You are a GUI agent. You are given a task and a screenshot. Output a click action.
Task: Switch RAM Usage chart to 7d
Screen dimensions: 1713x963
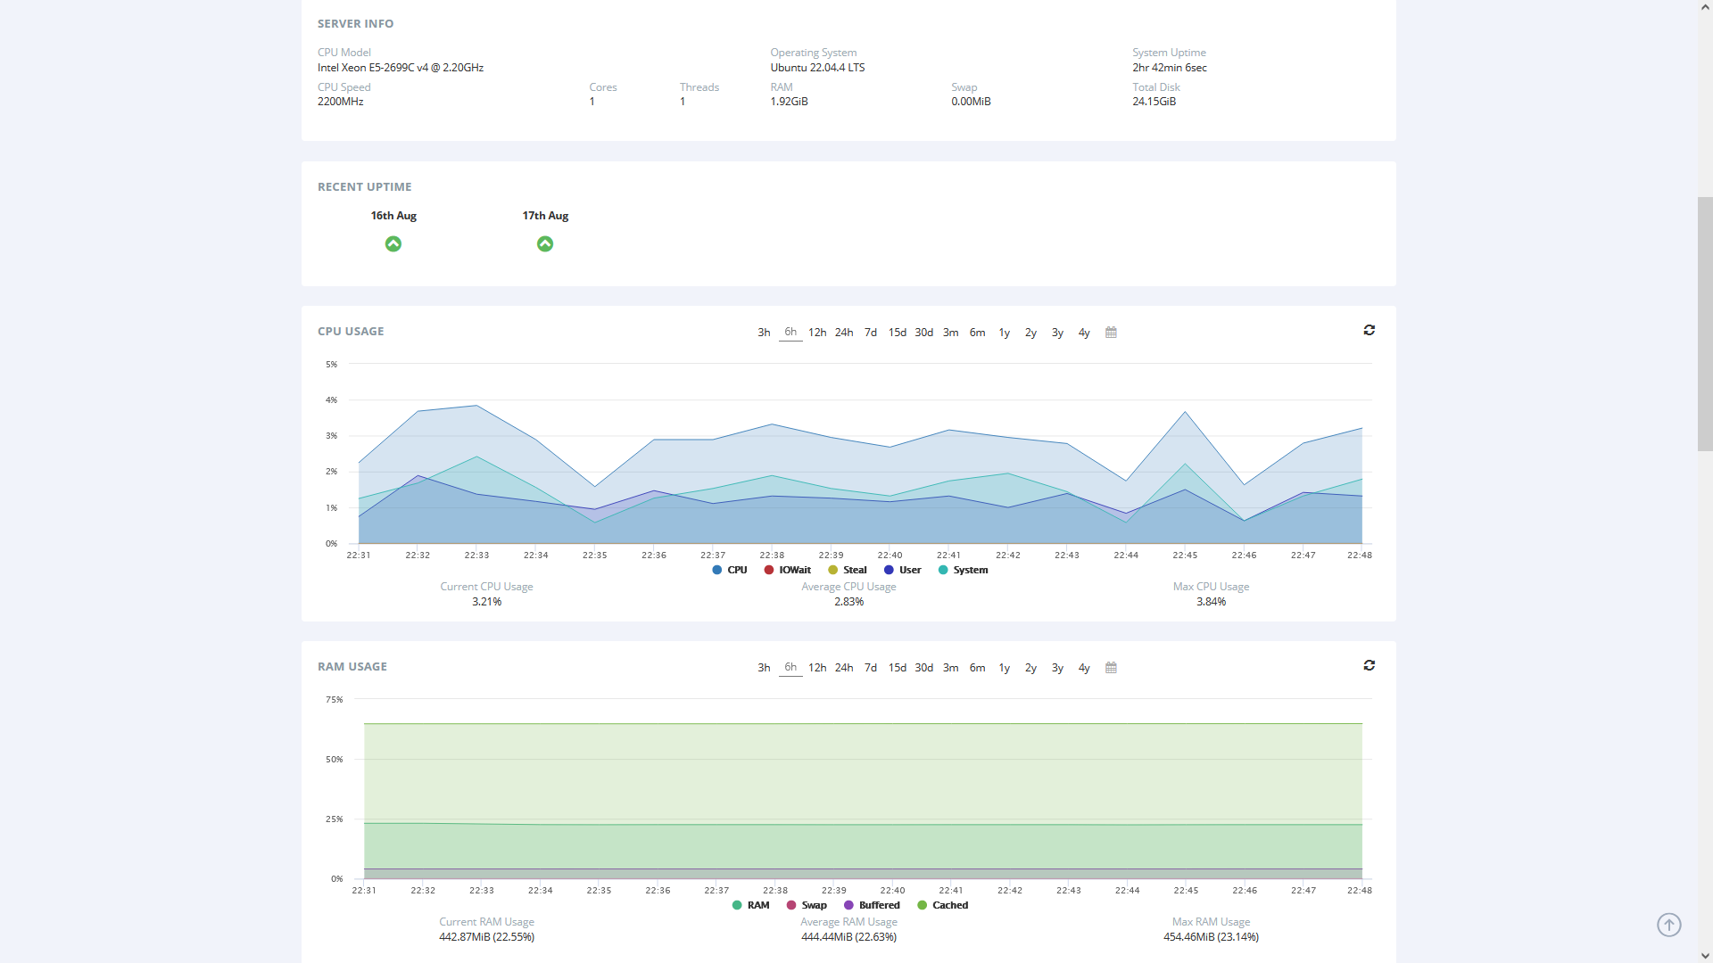(871, 668)
